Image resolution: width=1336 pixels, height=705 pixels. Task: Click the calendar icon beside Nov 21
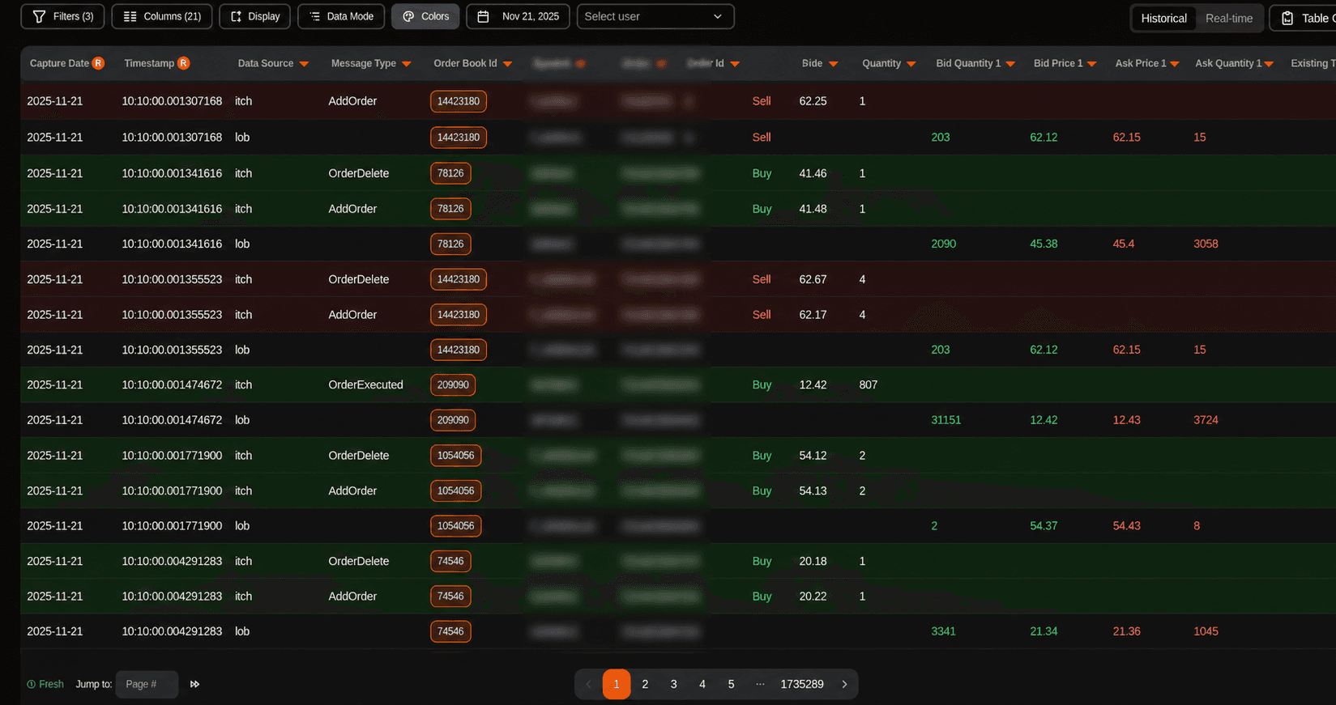pos(483,16)
